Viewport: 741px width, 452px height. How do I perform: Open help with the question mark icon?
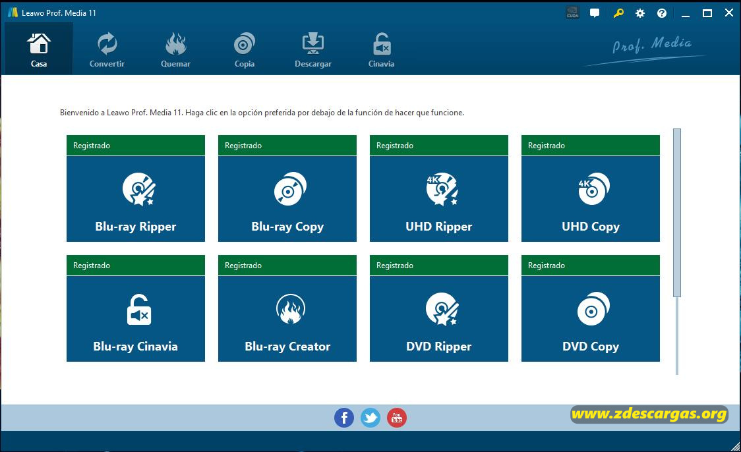click(662, 13)
